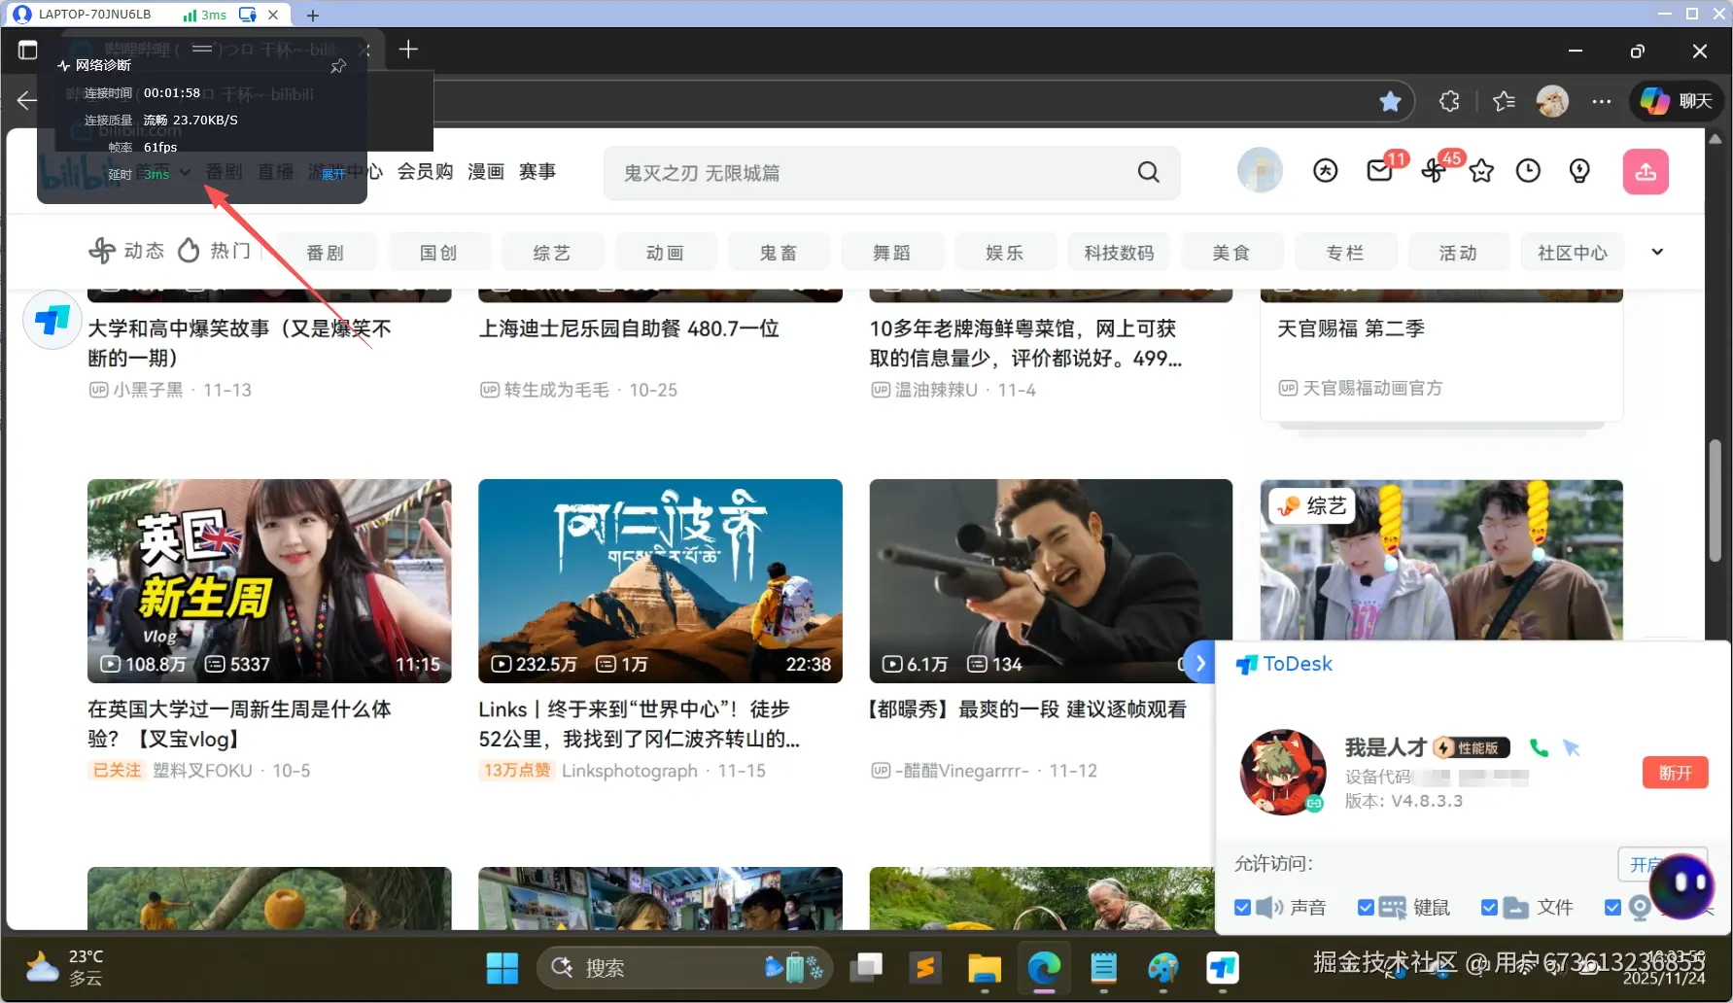Uncheck the 文件 file access checkbox
Screen dimensions: 1733x1003
1489,907
